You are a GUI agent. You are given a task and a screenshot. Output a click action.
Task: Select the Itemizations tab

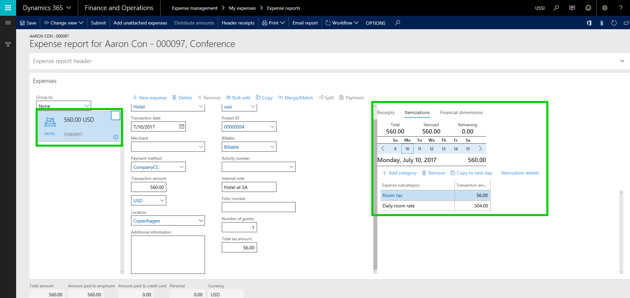point(417,112)
